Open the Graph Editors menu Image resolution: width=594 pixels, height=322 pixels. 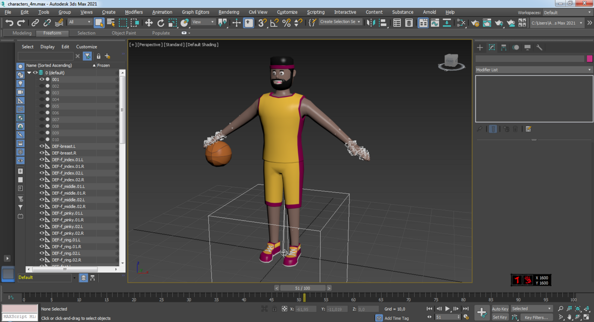(x=196, y=12)
